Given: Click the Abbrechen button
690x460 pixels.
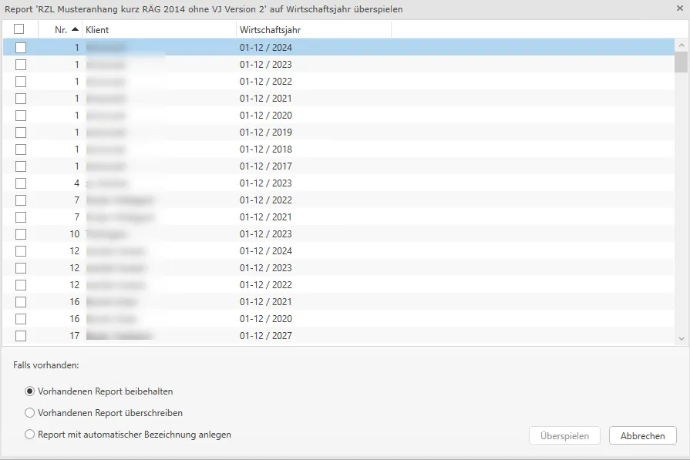Looking at the screenshot, I should 642,435.
